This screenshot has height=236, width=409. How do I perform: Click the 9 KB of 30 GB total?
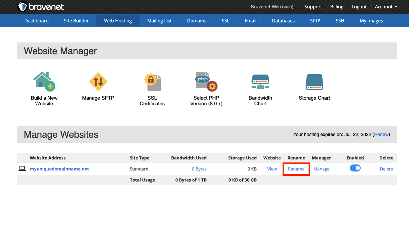[x=243, y=180]
